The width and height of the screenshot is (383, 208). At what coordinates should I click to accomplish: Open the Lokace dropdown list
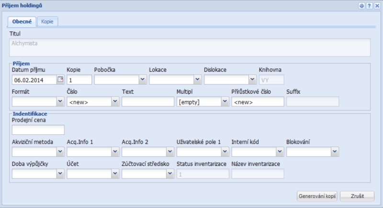click(197, 79)
